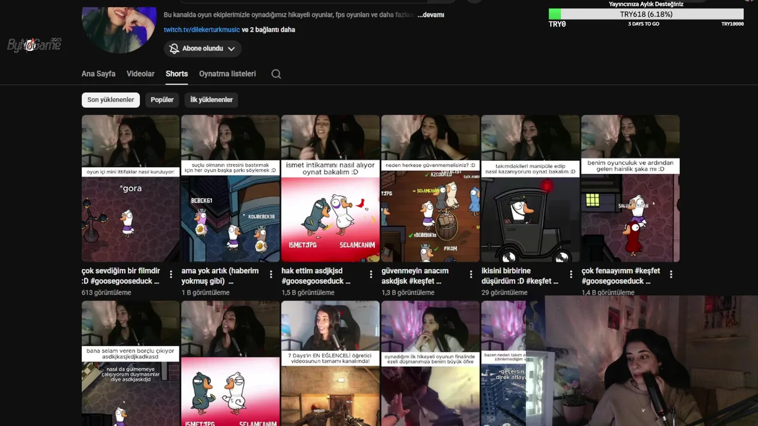Image resolution: width=758 pixels, height=426 pixels.
Task: Open options for 'güvenmeyin anacım' short
Action: pyautogui.click(x=471, y=275)
